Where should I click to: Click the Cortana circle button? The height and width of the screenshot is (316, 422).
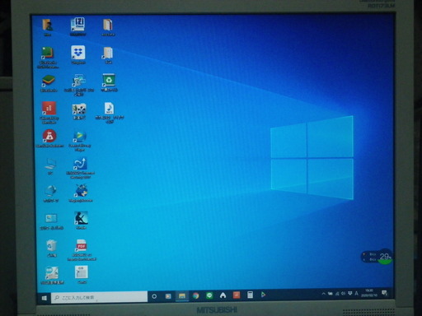[154, 296]
